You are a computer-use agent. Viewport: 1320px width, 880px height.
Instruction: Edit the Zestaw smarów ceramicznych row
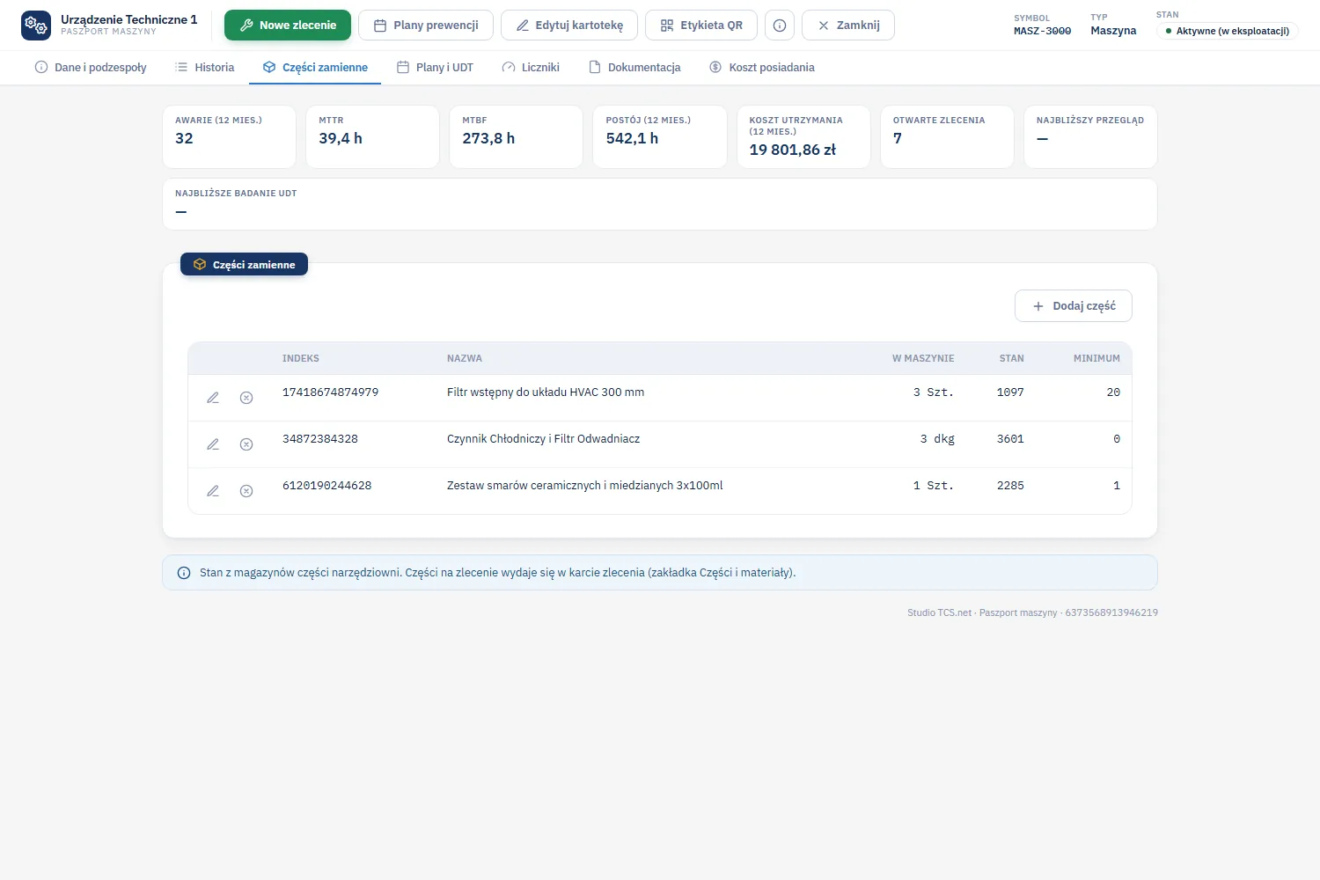tap(213, 491)
